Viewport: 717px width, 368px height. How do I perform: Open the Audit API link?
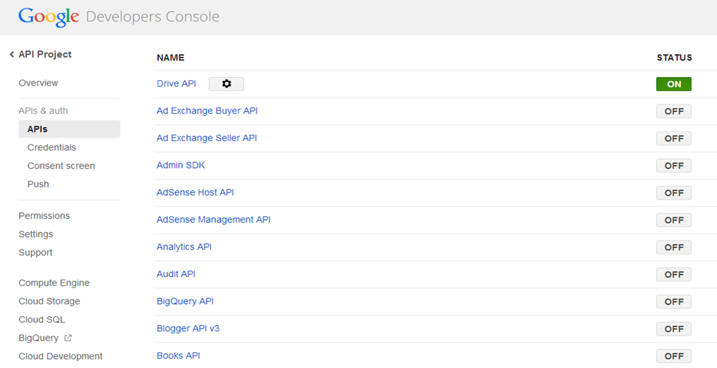coord(176,274)
